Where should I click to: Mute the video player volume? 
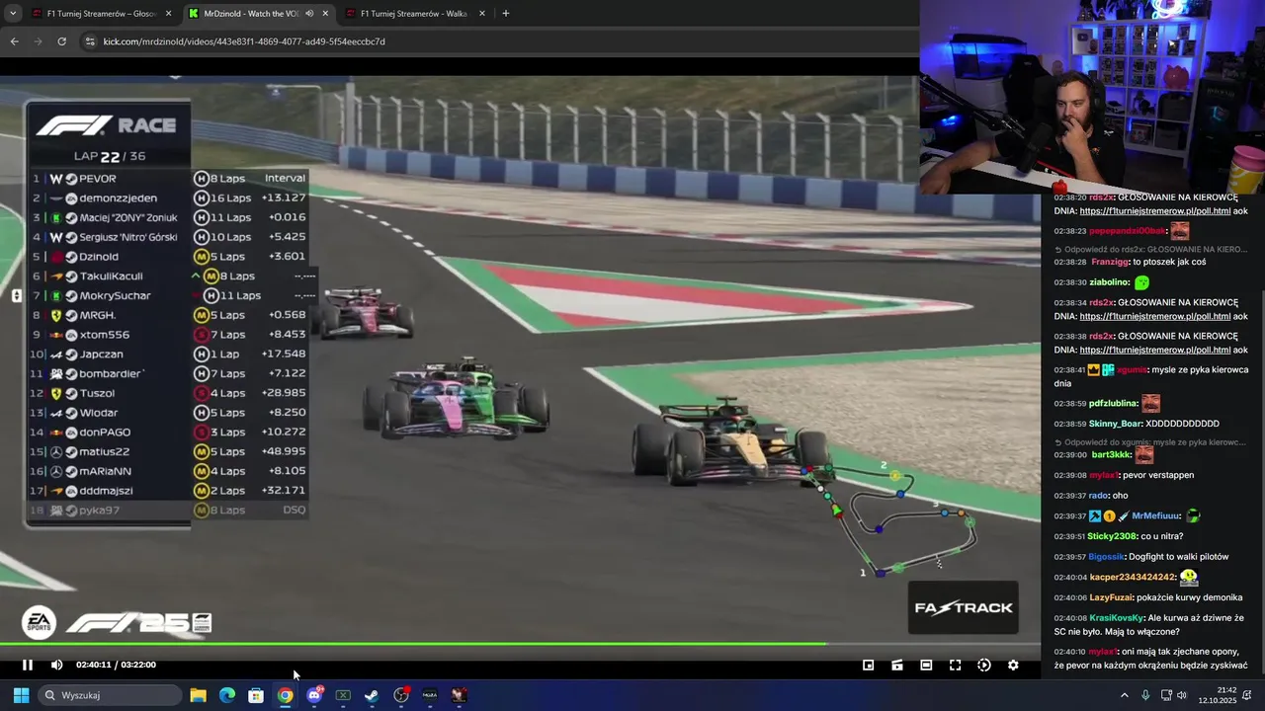[x=56, y=665]
